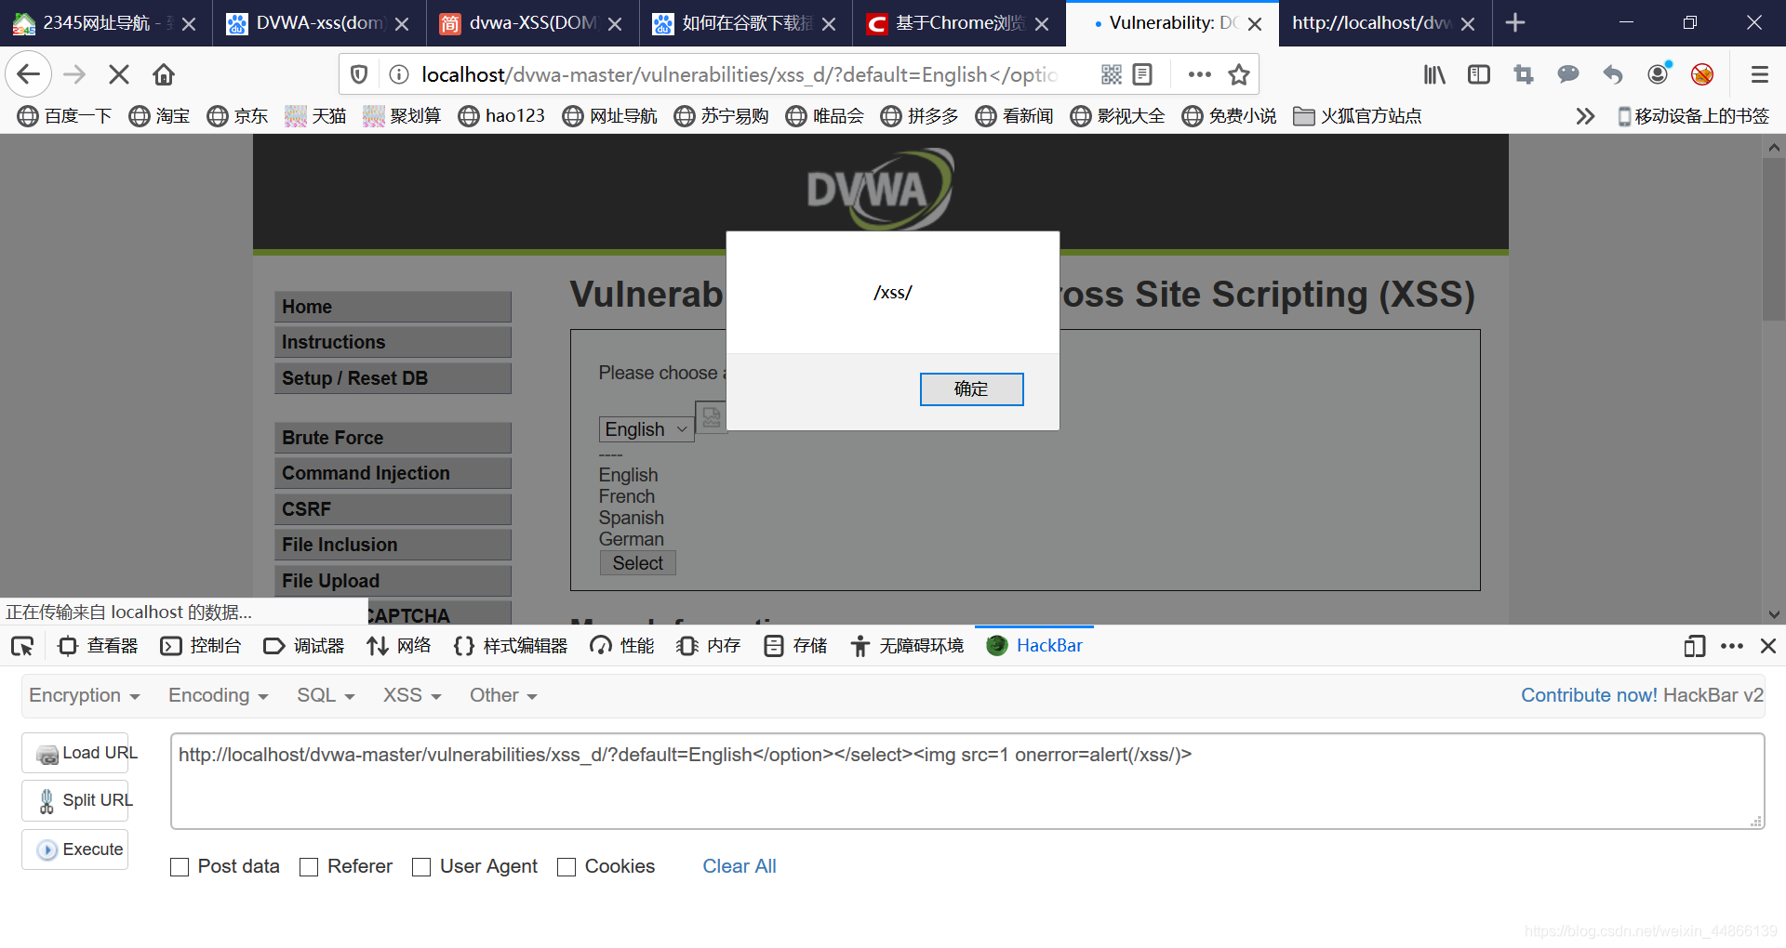The width and height of the screenshot is (1786, 948).
Task: Open the library bookshelf icon
Action: click(x=1434, y=74)
